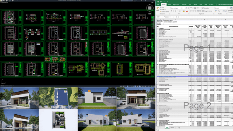The height and width of the screenshot is (131, 233).
Task: Open the Data ribbon tab
Action: (190, 5)
